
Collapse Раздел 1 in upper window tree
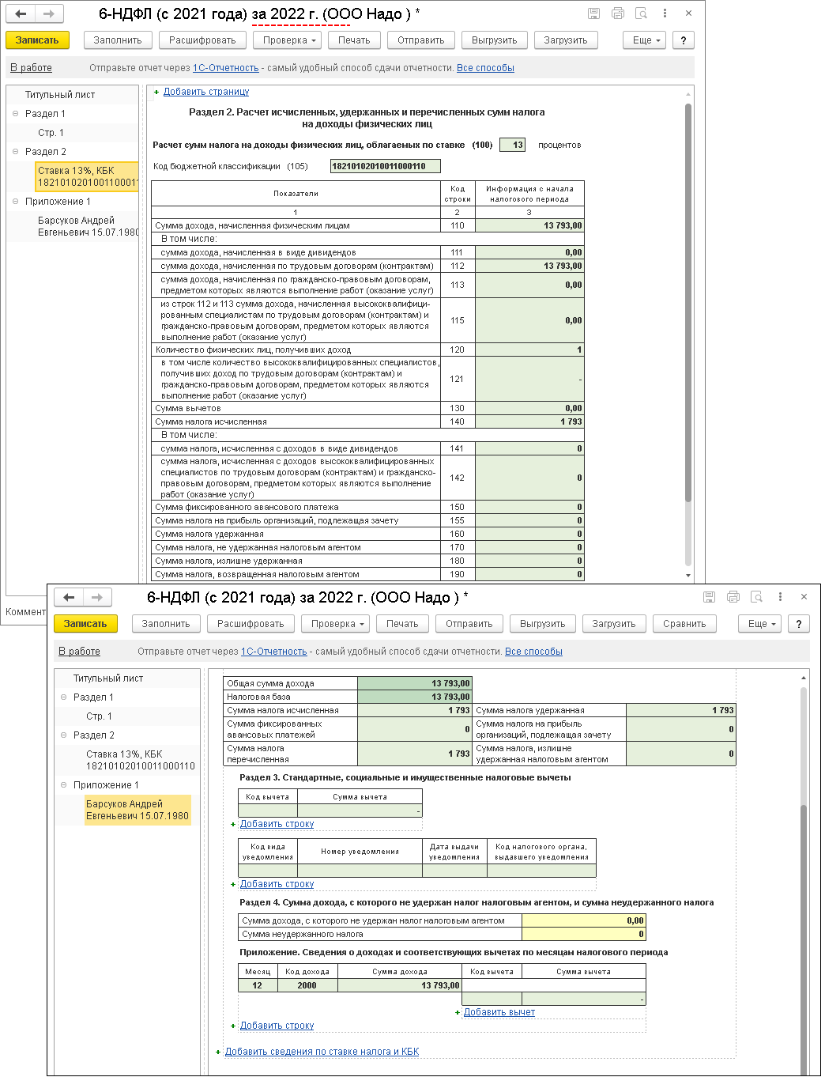(x=16, y=114)
